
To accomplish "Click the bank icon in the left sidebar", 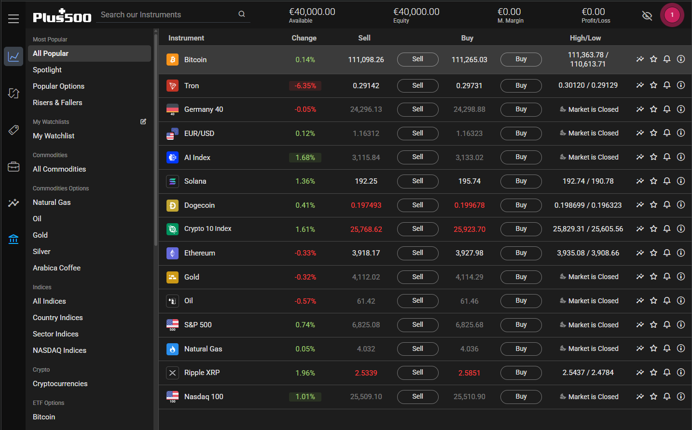I will tap(14, 239).
